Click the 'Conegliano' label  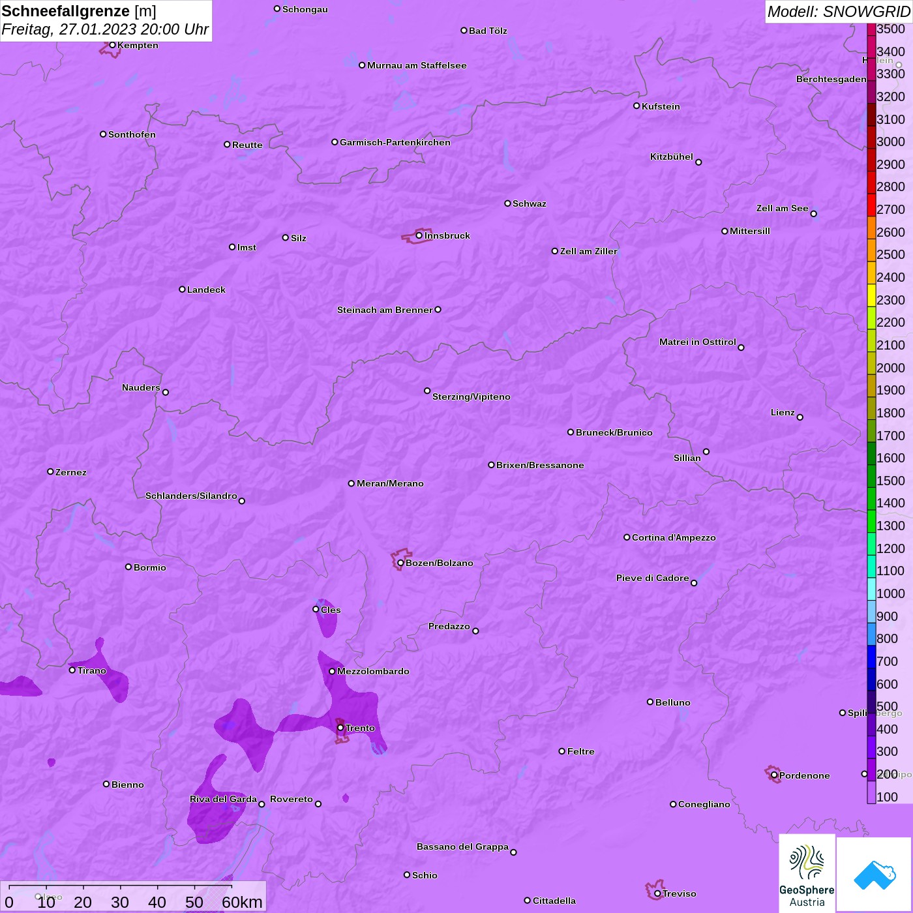coord(704,804)
